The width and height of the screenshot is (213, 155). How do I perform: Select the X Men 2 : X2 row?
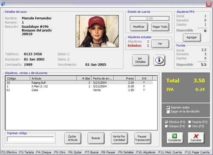[79, 86]
